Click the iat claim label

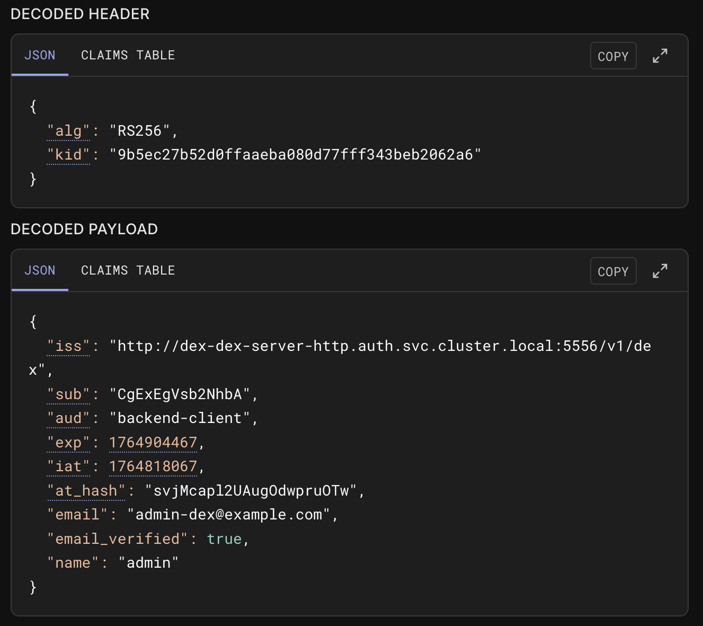(x=68, y=466)
